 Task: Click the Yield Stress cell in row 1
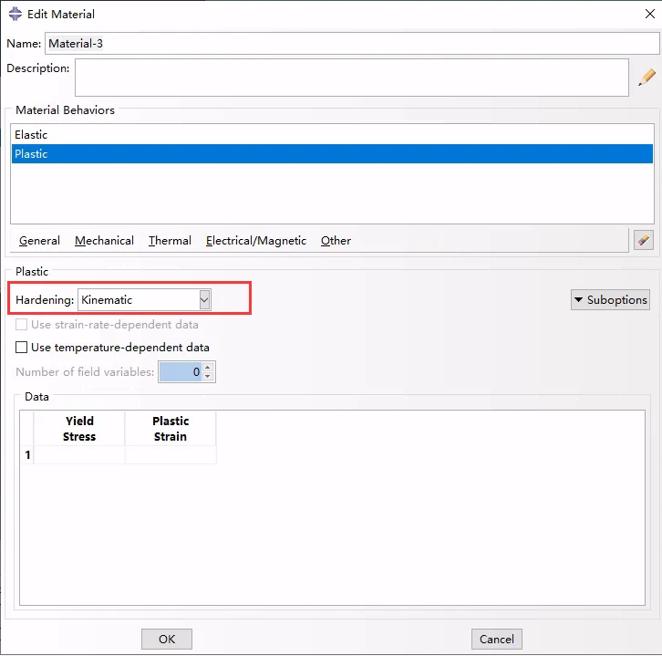click(x=79, y=455)
